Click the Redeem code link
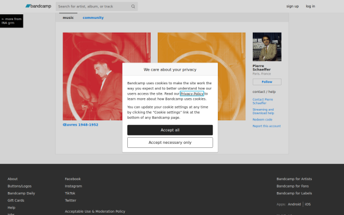 coord(263,120)
